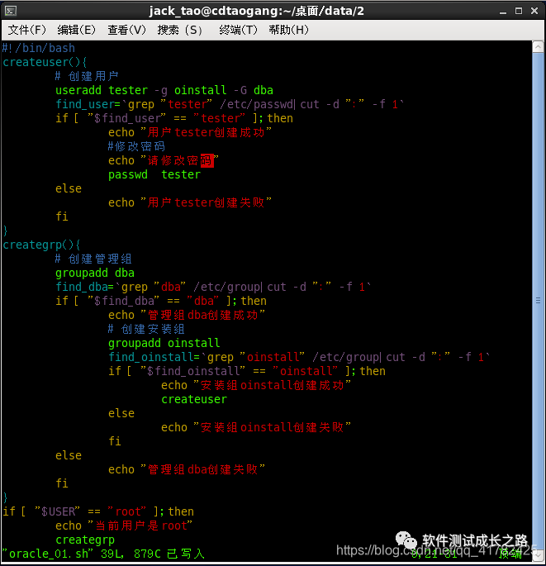The width and height of the screenshot is (546, 566).
Task: Open the 文件(F) menu
Action: click(x=27, y=30)
